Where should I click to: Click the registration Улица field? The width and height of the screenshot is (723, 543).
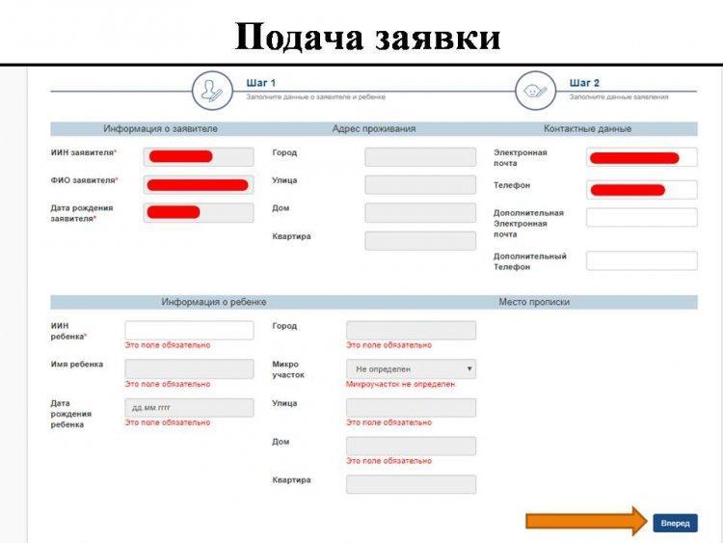coord(411,408)
